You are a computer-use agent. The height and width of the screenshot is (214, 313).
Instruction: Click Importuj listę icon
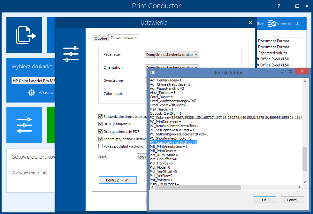(x=272, y=24)
